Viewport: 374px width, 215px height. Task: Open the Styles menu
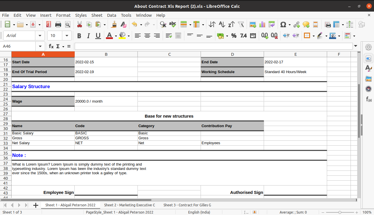click(x=81, y=15)
